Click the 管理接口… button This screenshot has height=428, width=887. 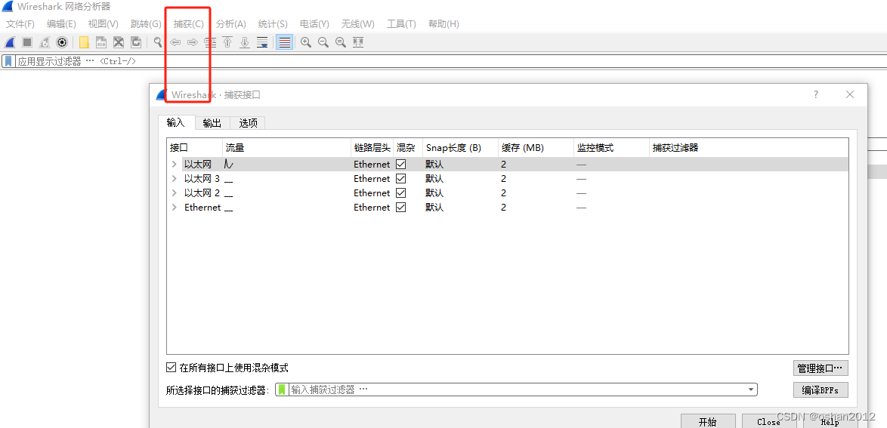(x=821, y=368)
